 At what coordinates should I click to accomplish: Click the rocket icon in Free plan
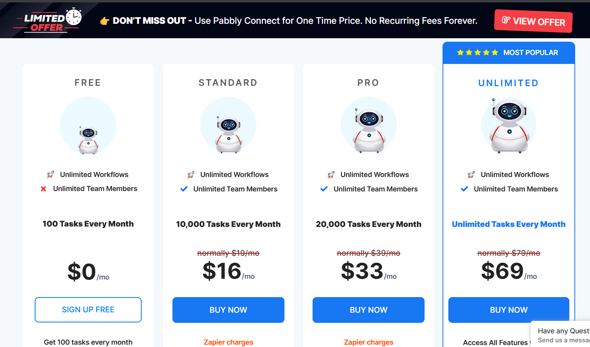pos(51,175)
